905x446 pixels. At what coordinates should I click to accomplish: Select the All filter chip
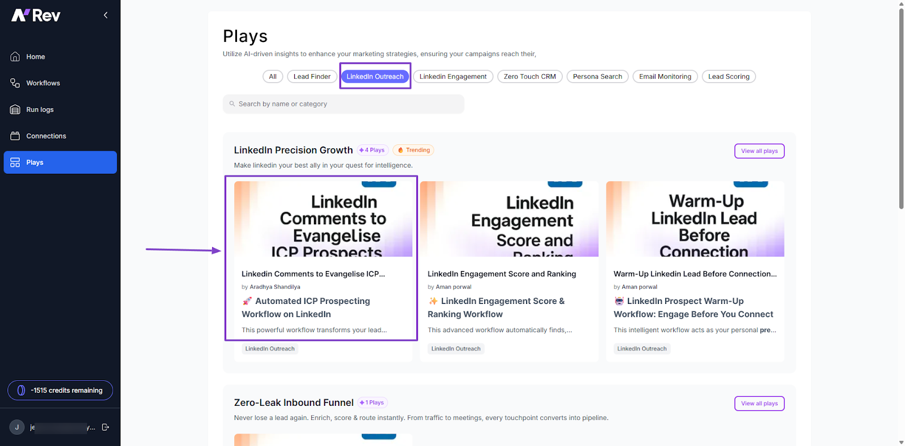[273, 76]
